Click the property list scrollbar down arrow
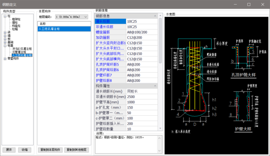The height and width of the screenshot is (156, 270). (x=160, y=128)
